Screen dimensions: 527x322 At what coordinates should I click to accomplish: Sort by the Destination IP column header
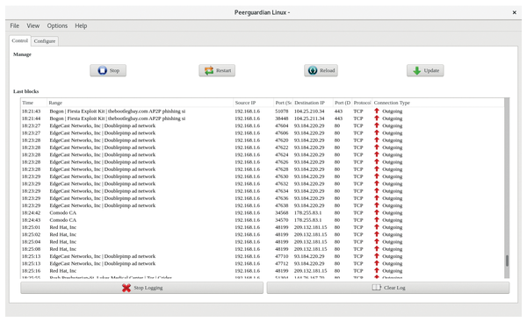313,103
